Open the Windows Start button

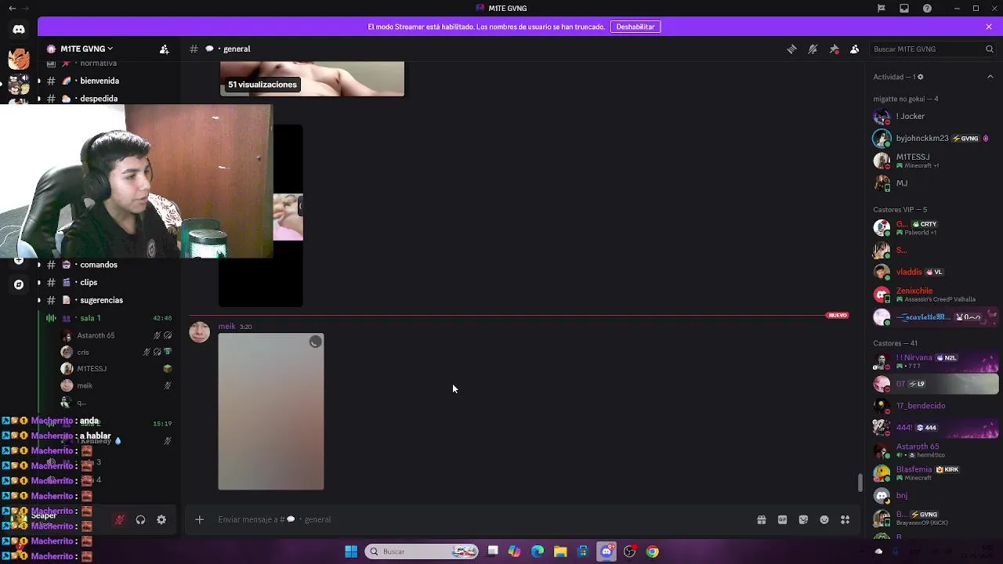(351, 551)
